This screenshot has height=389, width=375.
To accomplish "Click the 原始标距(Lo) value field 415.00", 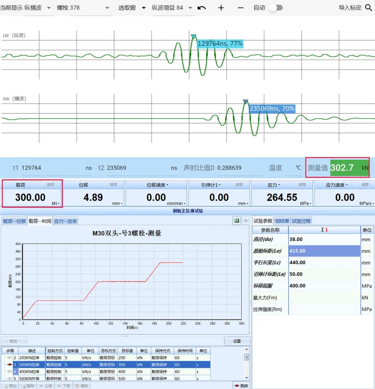I will coord(324,251).
